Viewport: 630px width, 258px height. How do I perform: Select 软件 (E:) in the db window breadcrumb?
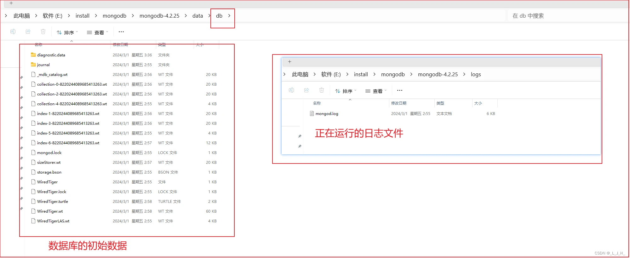point(53,16)
